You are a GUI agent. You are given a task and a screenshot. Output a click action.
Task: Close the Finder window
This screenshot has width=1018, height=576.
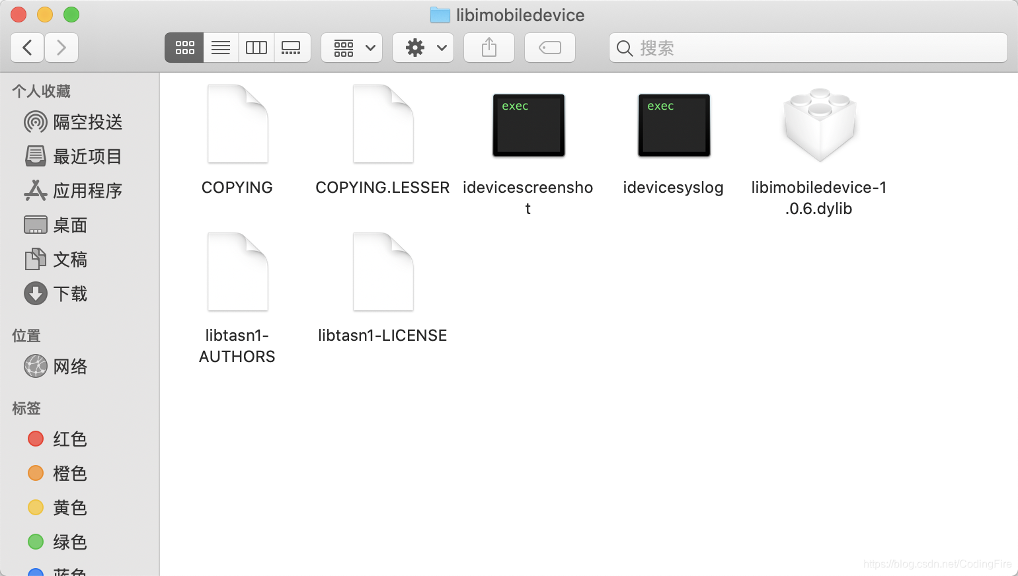(x=19, y=15)
